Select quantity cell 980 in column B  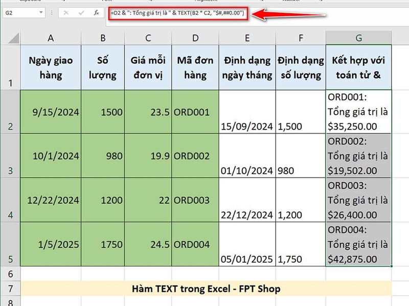[103, 156]
